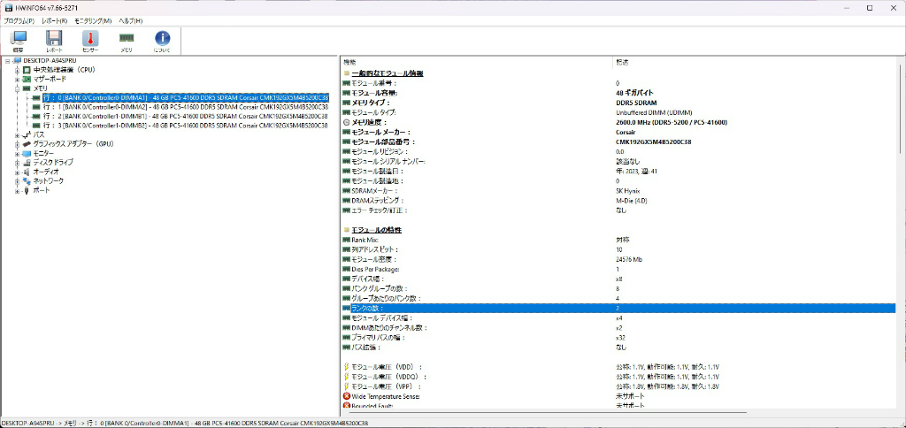906x428 pixels.
Task: Click the value M-Die (4.0)
Action: click(x=633, y=201)
